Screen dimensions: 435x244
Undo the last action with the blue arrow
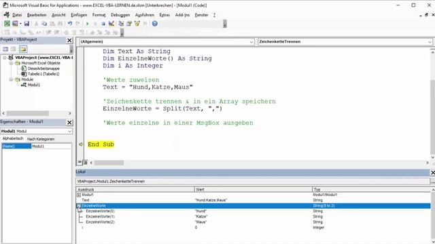point(70,24)
